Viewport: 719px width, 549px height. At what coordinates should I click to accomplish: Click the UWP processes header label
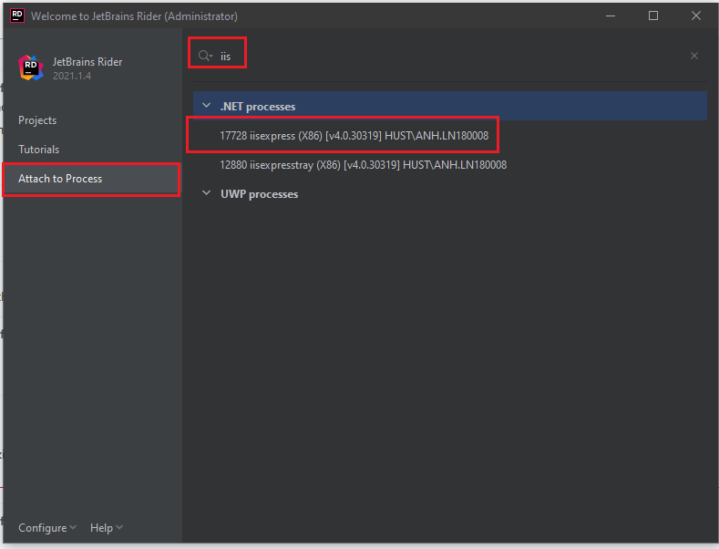coord(259,194)
